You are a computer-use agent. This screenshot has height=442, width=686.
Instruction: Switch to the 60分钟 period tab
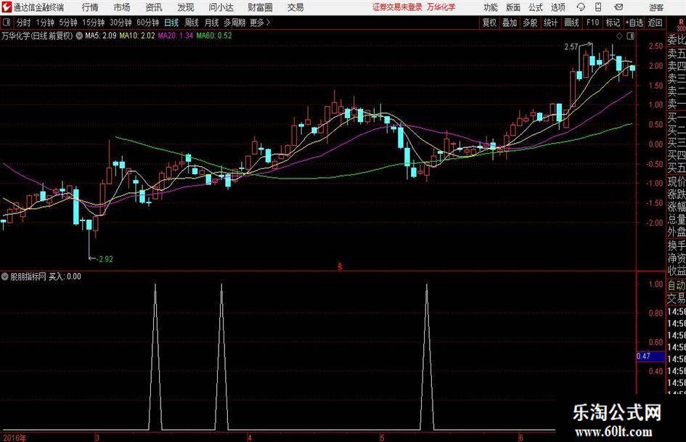click(x=147, y=22)
